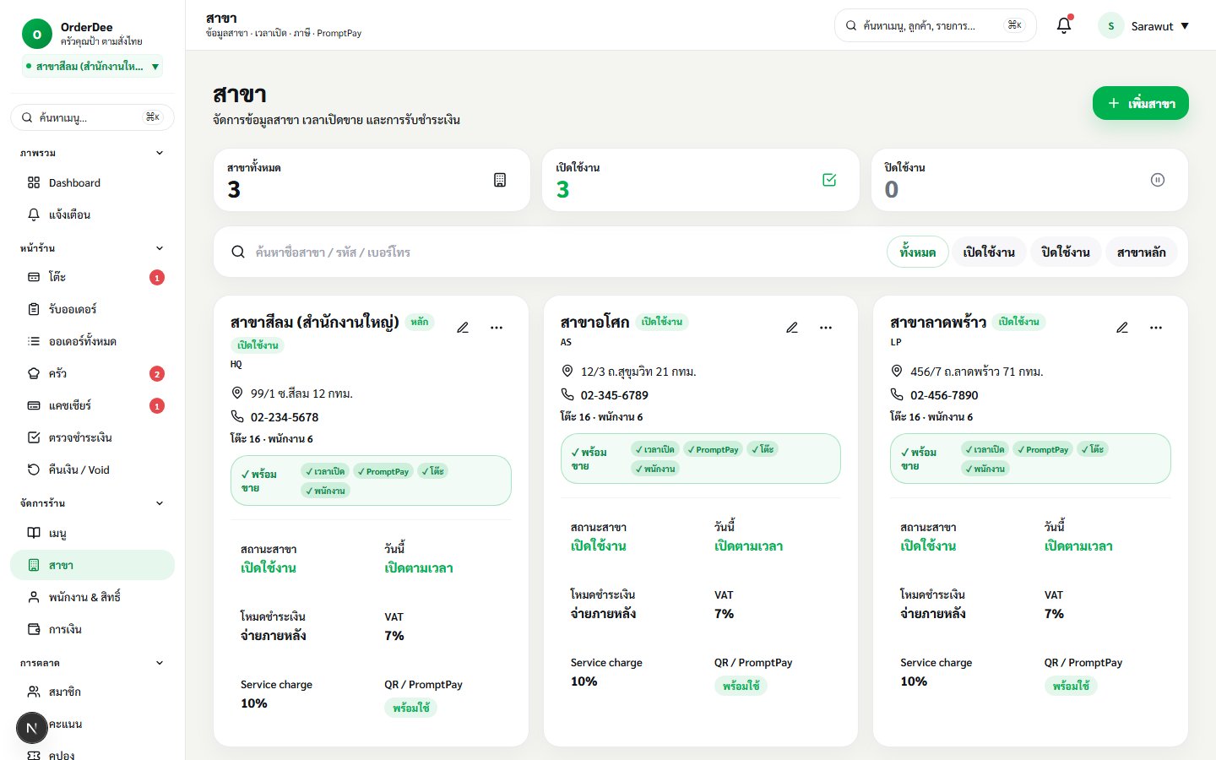Click the sidebar menu search field
This screenshot has height=760, width=1216.
click(x=92, y=117)
